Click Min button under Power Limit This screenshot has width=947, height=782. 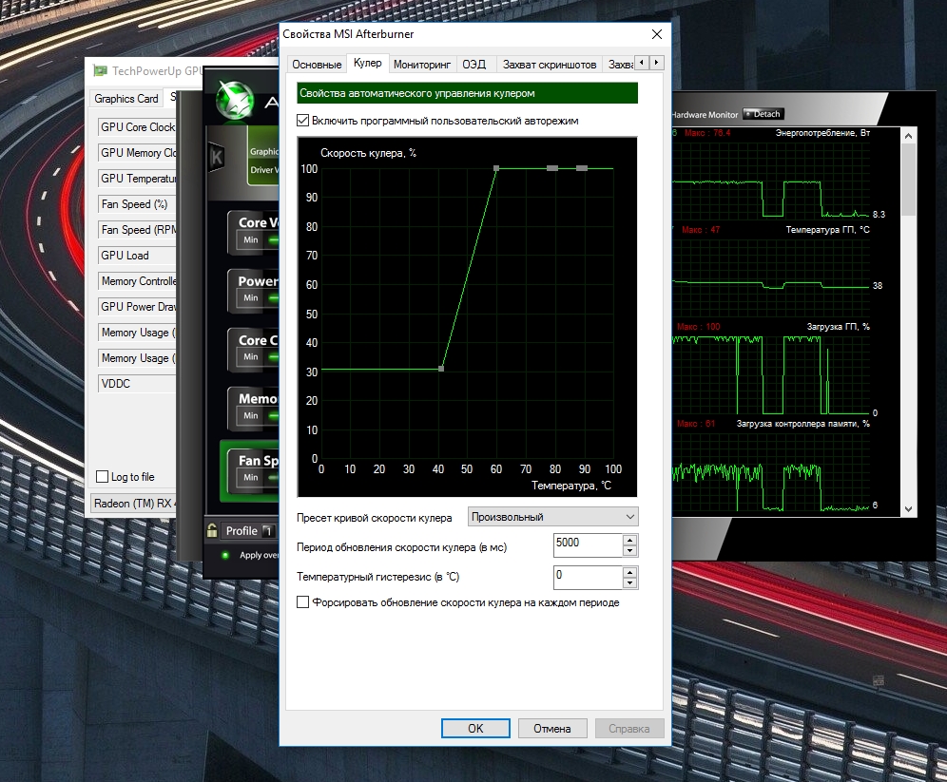click(x=251, y=298)
